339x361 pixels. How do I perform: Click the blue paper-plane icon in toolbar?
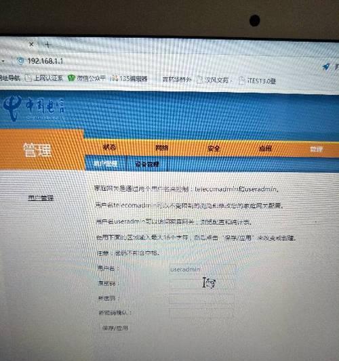325,67
